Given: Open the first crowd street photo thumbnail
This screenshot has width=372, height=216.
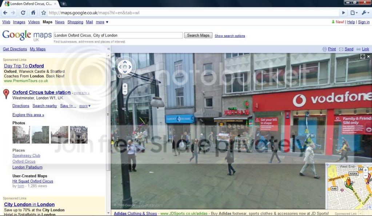Looking at the screenshot, I should click(x=21, y=135).
